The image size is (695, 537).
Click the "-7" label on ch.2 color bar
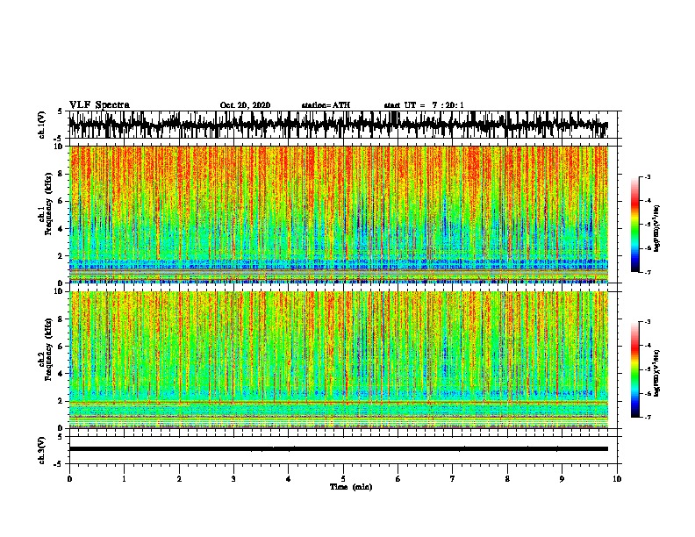point(648,417)
